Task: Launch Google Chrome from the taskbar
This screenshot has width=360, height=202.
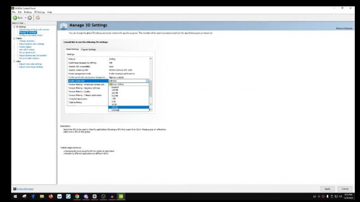Action: [77, 196]
